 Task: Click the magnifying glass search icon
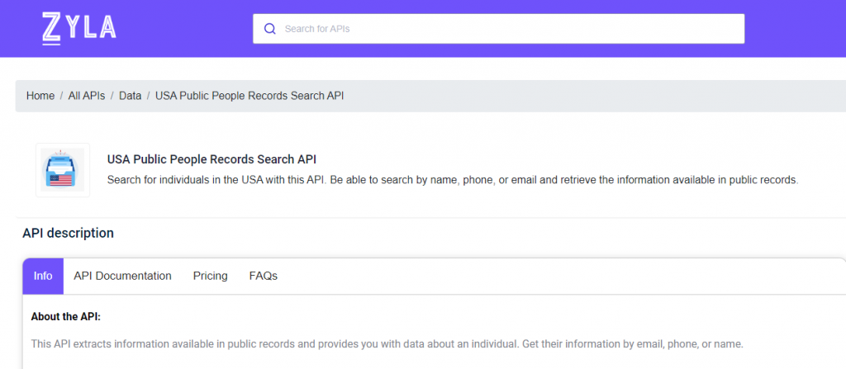click(270, 29)
